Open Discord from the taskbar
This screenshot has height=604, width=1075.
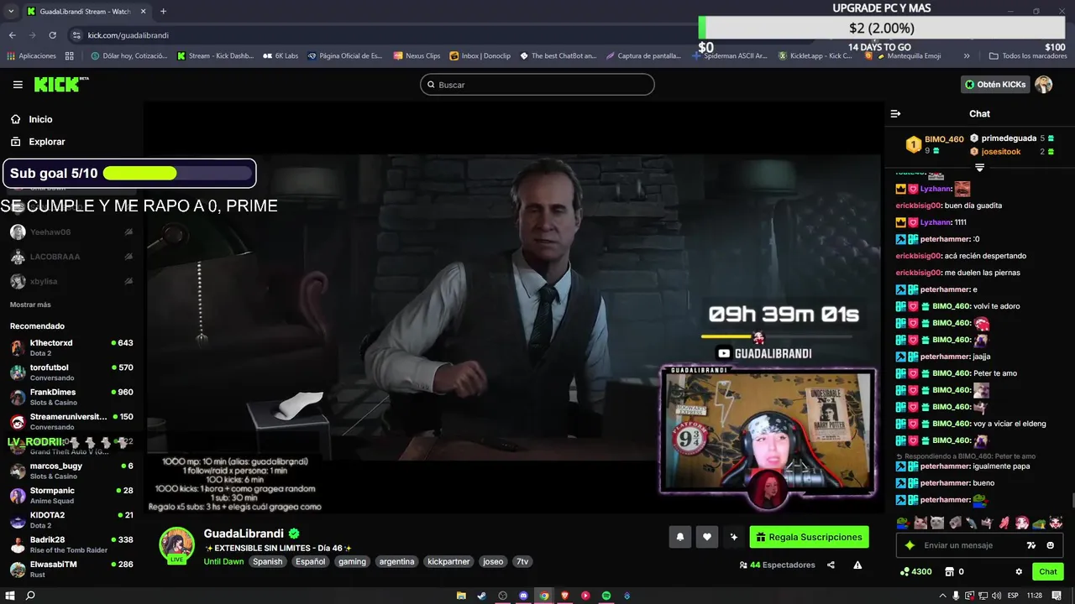point(523,596)
